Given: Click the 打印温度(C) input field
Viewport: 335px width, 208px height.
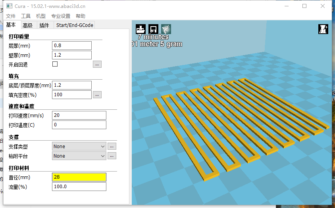Looking at the screenshot, I should tap(79, 125).
